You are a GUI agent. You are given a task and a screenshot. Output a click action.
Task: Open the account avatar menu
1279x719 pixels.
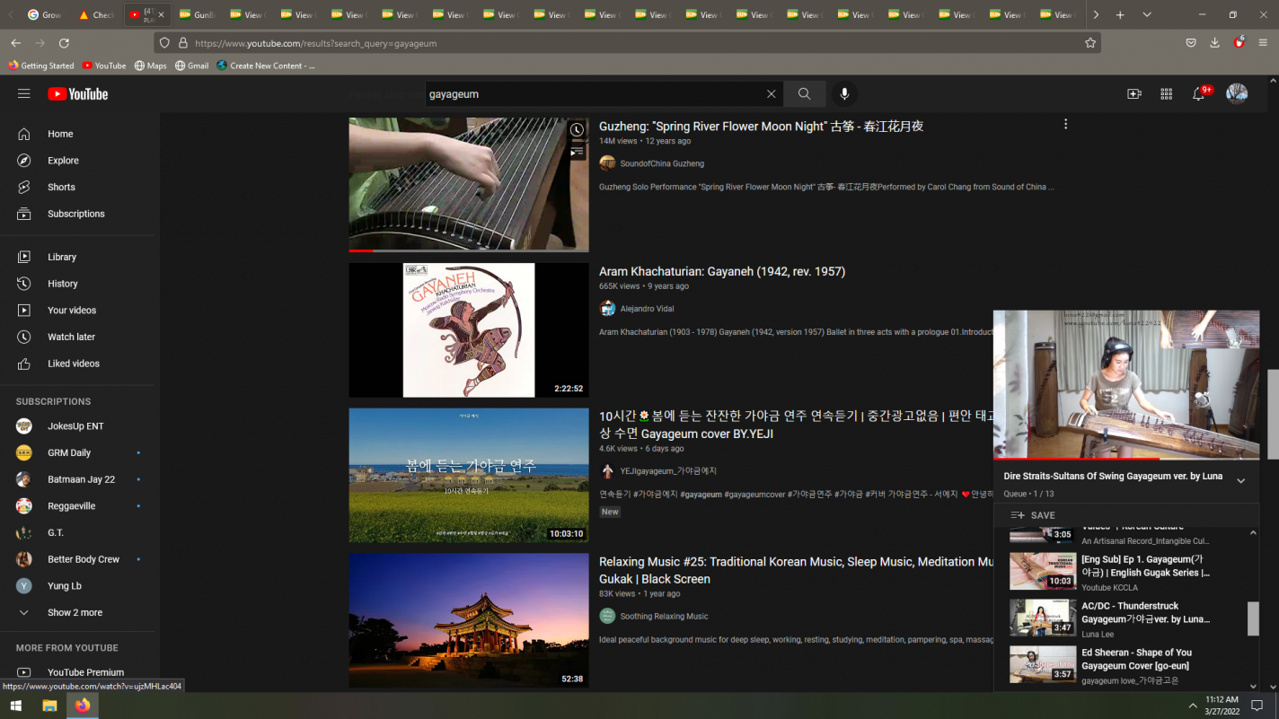click(x=1237, y=93)
